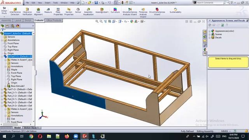Viewport: 249px width, 140px height.
Task: Click Previous View icon in viewport toolbar
Action: point(105,21)
